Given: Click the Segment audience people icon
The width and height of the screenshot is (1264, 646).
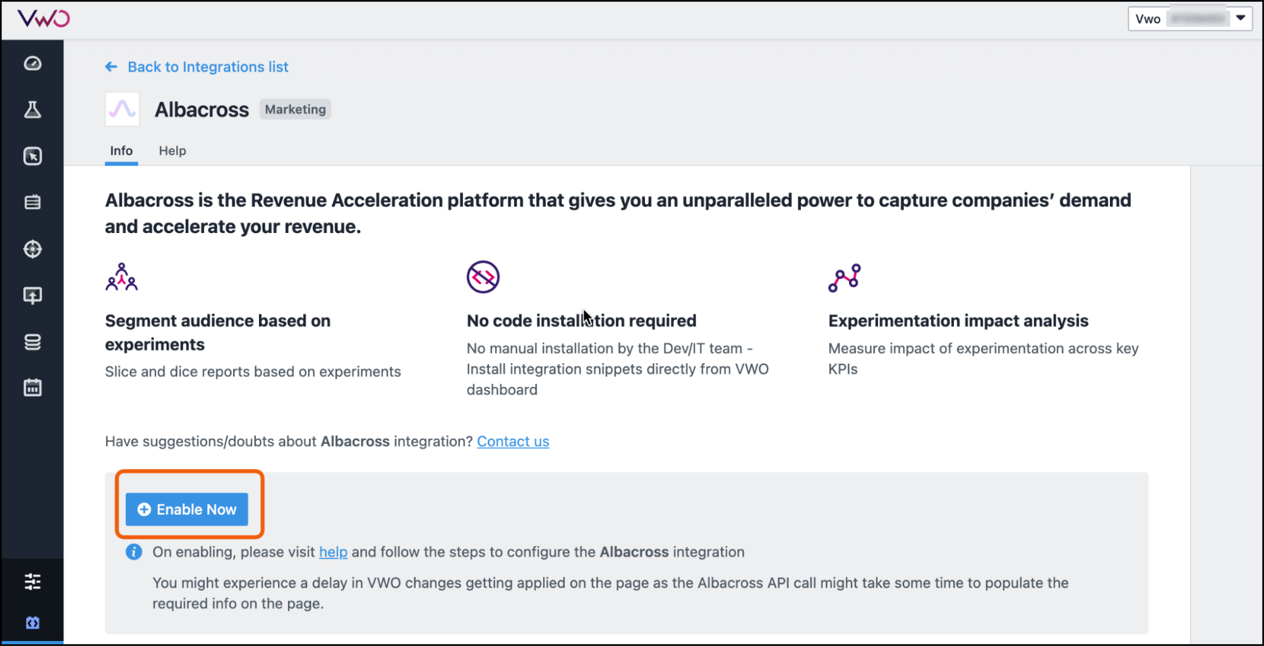Looking at the screenshot, I should 121,277.
